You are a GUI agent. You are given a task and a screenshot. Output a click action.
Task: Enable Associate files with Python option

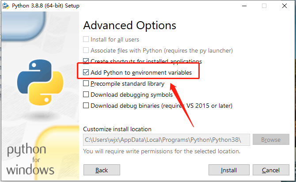point(86,50)
